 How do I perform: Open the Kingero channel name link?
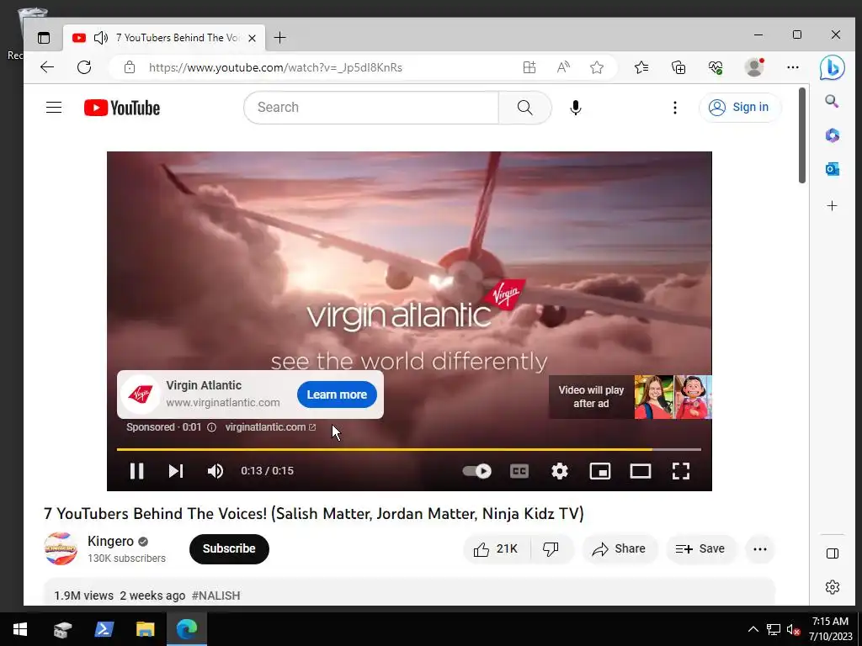[110, 541]
